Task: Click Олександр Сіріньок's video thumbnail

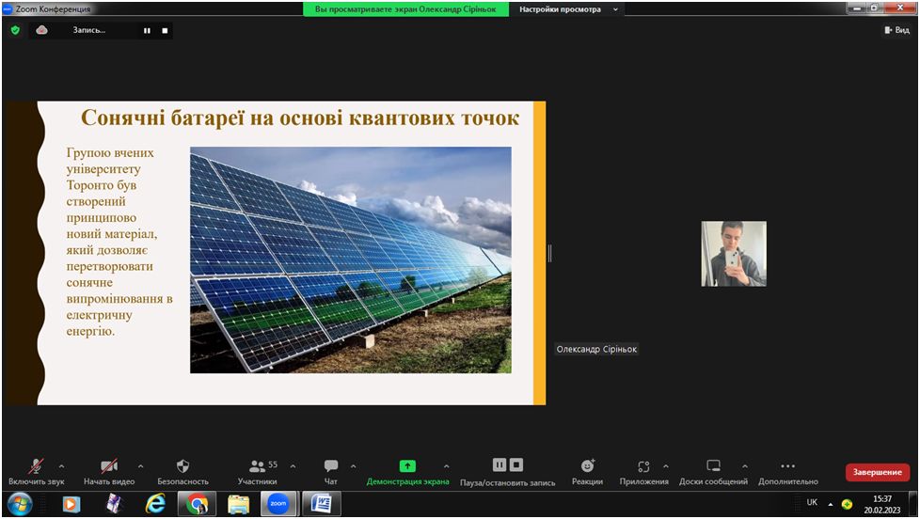Action: point(734,253)
